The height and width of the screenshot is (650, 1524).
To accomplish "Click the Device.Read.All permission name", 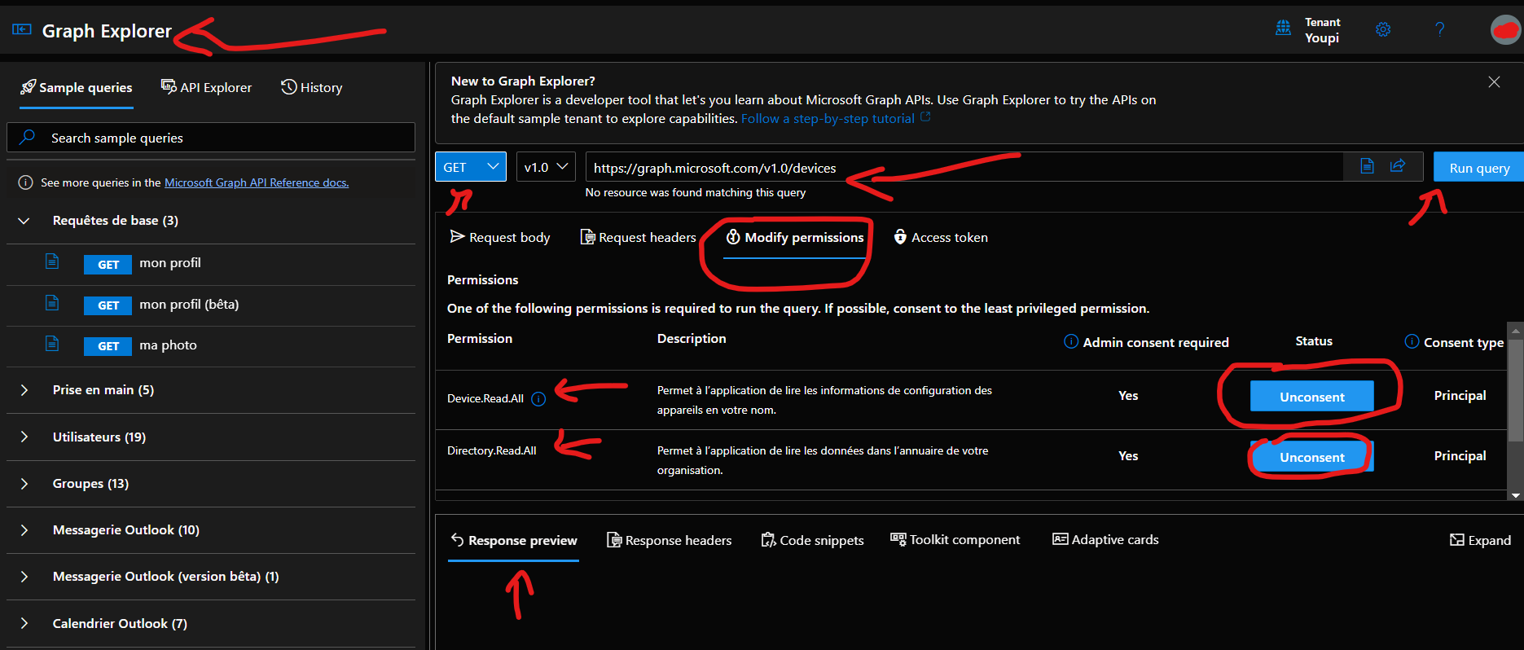I will pos(485,398).
